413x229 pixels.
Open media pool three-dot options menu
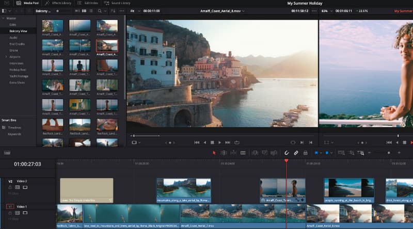pos(122,11)
